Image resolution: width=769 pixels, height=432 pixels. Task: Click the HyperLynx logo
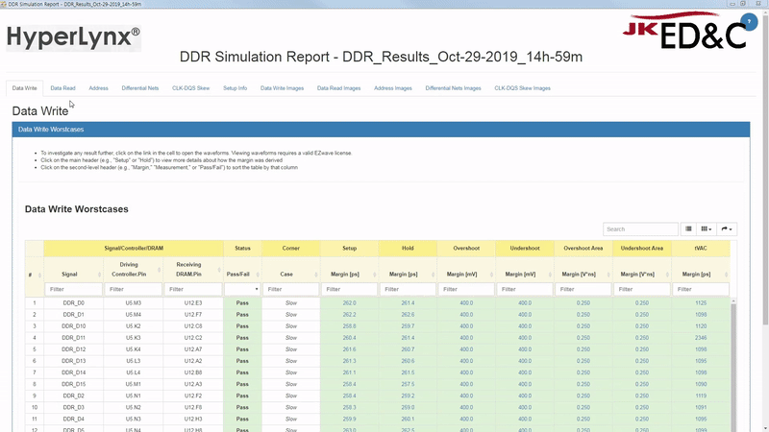click(73, 37)
